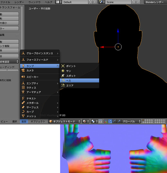Select the Area lamp icon (エリア)
Image resolution: width=167 pixels, height=173 pixels.
click(x=63, y=85)
